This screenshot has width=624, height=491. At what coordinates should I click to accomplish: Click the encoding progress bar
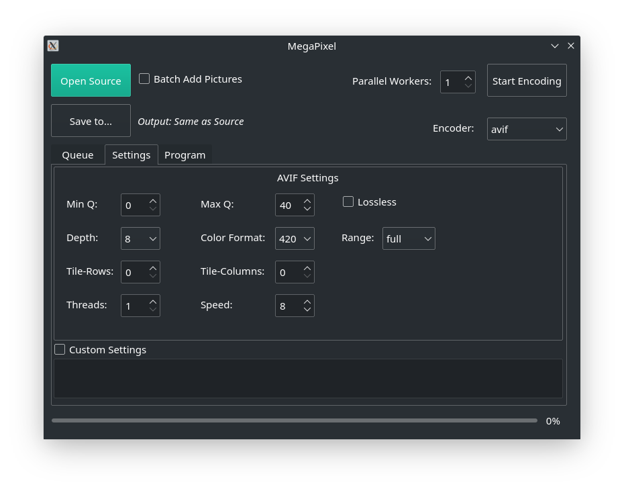[x=295, y=420]
